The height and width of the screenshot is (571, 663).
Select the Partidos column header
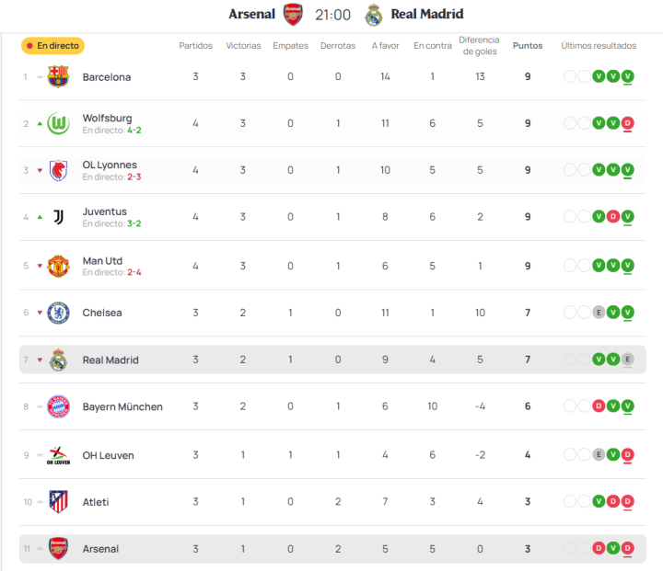point(195,45)
